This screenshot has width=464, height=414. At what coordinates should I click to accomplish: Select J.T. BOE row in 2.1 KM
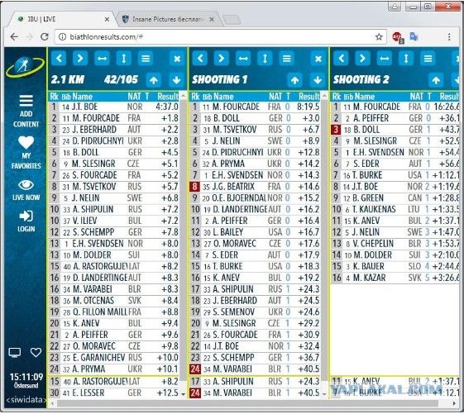[x=113, y=107]
